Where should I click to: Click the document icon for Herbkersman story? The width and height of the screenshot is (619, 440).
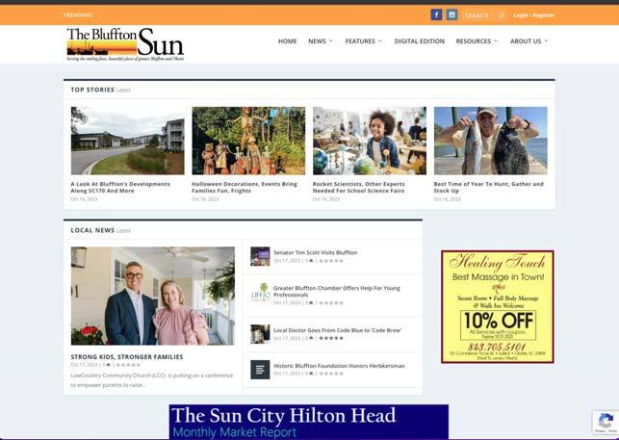[x=260, y=370]
